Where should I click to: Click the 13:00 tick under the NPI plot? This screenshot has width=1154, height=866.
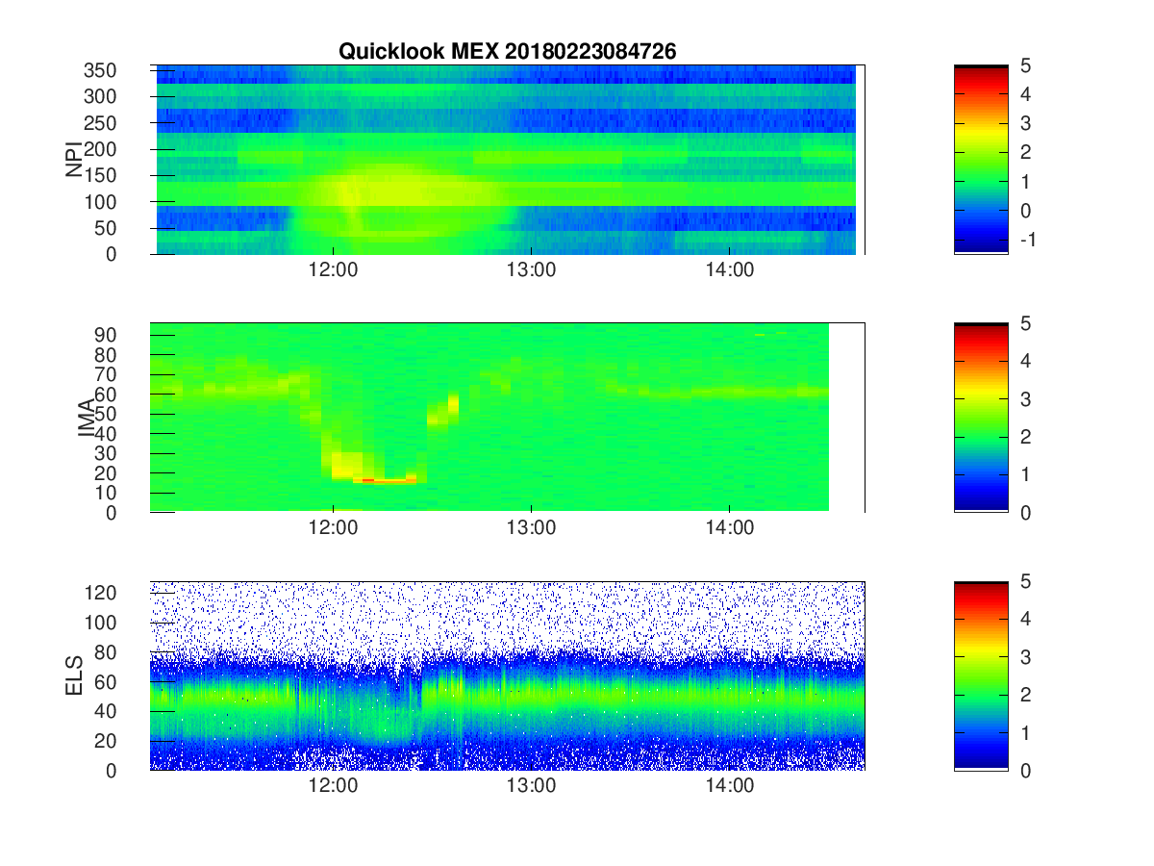pos(531,270)
